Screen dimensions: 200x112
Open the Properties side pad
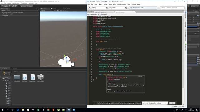point(185,24)
